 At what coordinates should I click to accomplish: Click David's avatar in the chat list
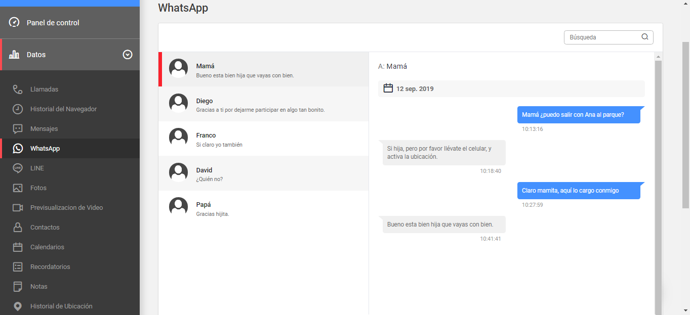(179, 172)
